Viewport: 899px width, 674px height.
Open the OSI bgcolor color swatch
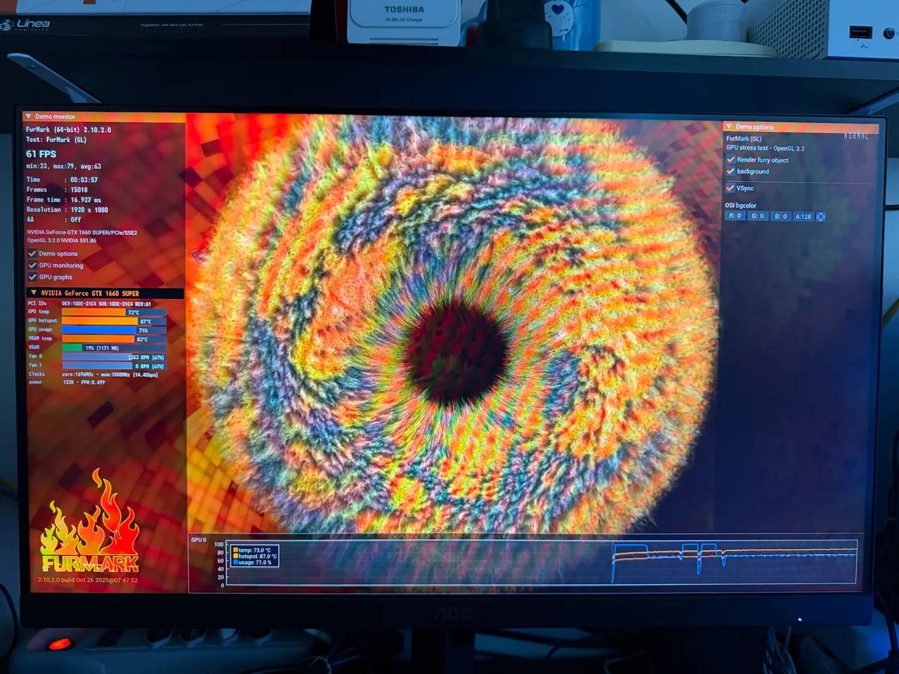click(820, 216)
